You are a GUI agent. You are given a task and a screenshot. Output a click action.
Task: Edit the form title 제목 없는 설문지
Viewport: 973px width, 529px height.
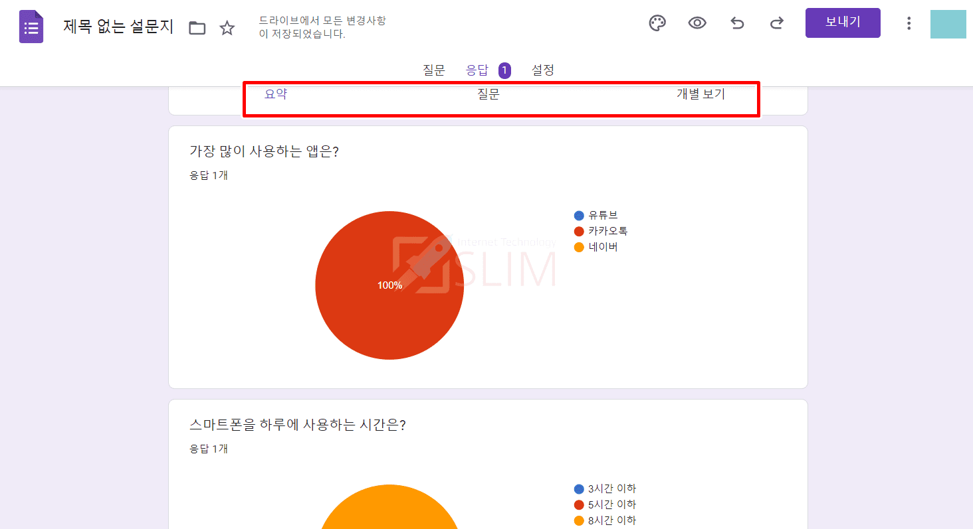(118, 27)
